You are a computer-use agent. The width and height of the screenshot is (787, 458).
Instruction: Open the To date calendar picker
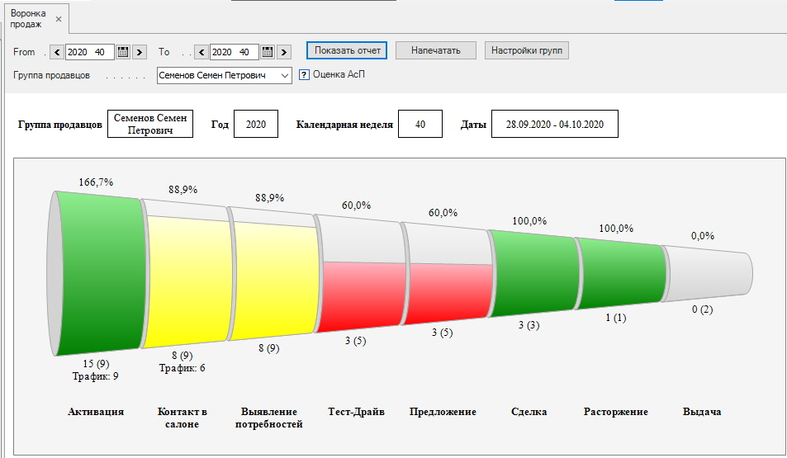click(268, 52)
